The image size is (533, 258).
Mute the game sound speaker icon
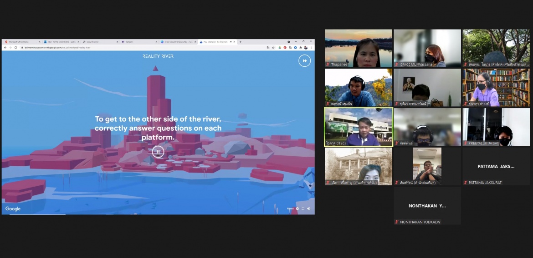tap(309, 208)
